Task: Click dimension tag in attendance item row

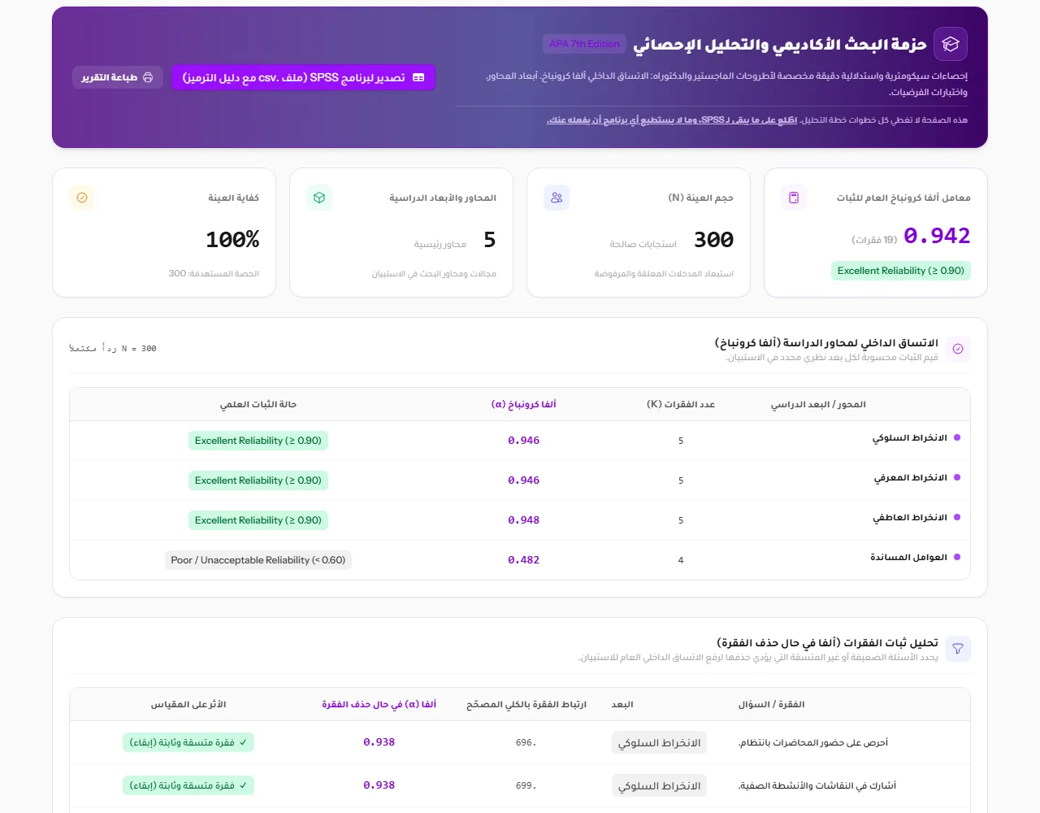Action: click(659, 742)
